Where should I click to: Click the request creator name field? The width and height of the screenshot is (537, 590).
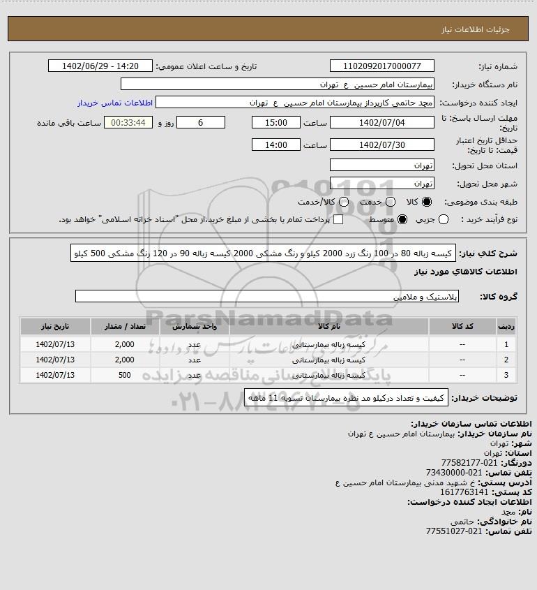[294, 103]
